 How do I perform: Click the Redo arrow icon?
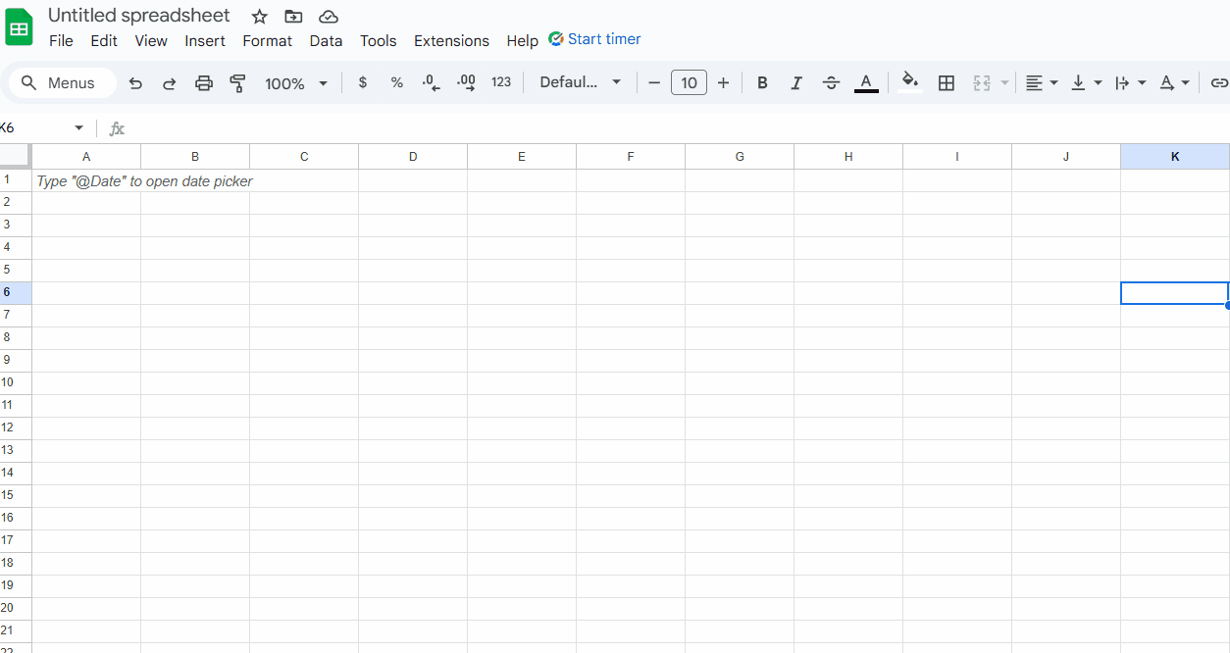click(x=169, y=83)
